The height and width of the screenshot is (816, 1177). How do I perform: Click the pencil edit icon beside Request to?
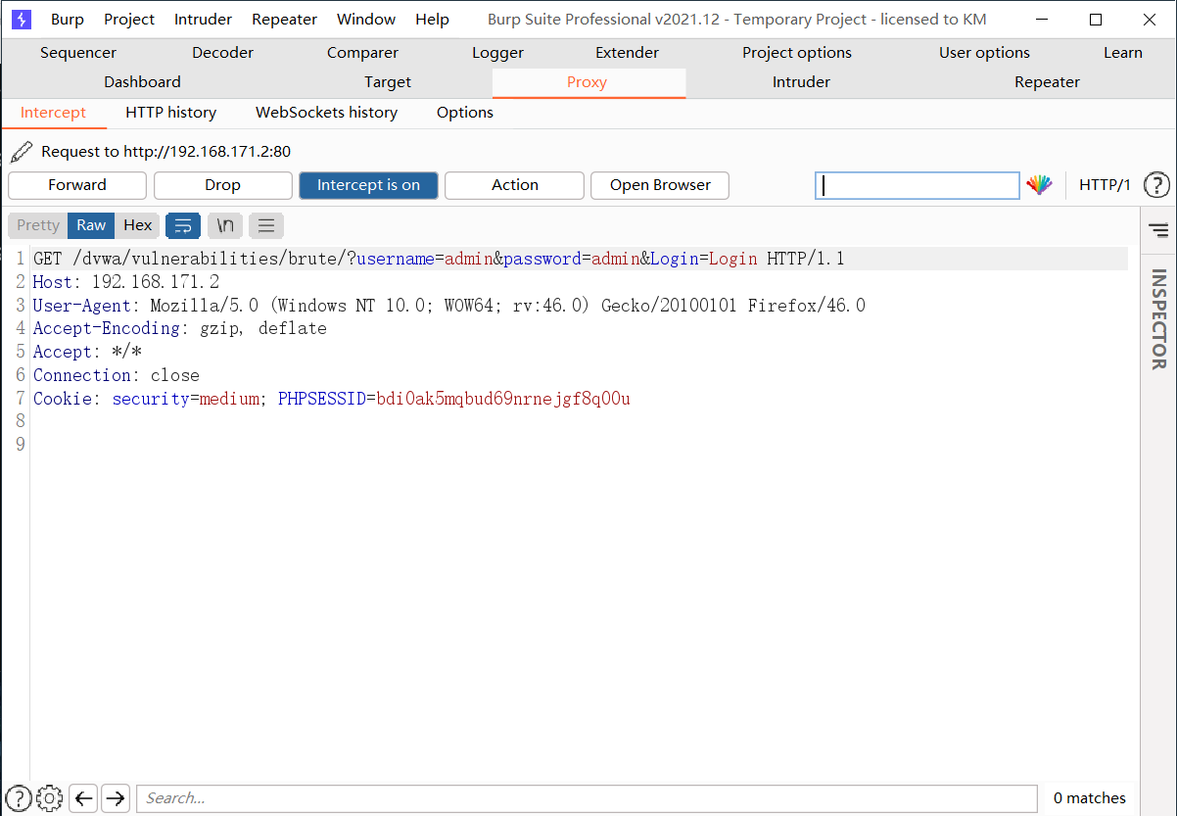(x=21, y=151)
